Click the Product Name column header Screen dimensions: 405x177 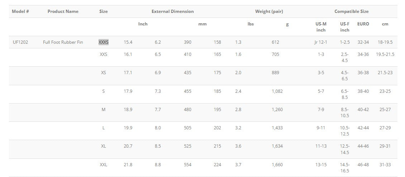[x=63, y=11]
